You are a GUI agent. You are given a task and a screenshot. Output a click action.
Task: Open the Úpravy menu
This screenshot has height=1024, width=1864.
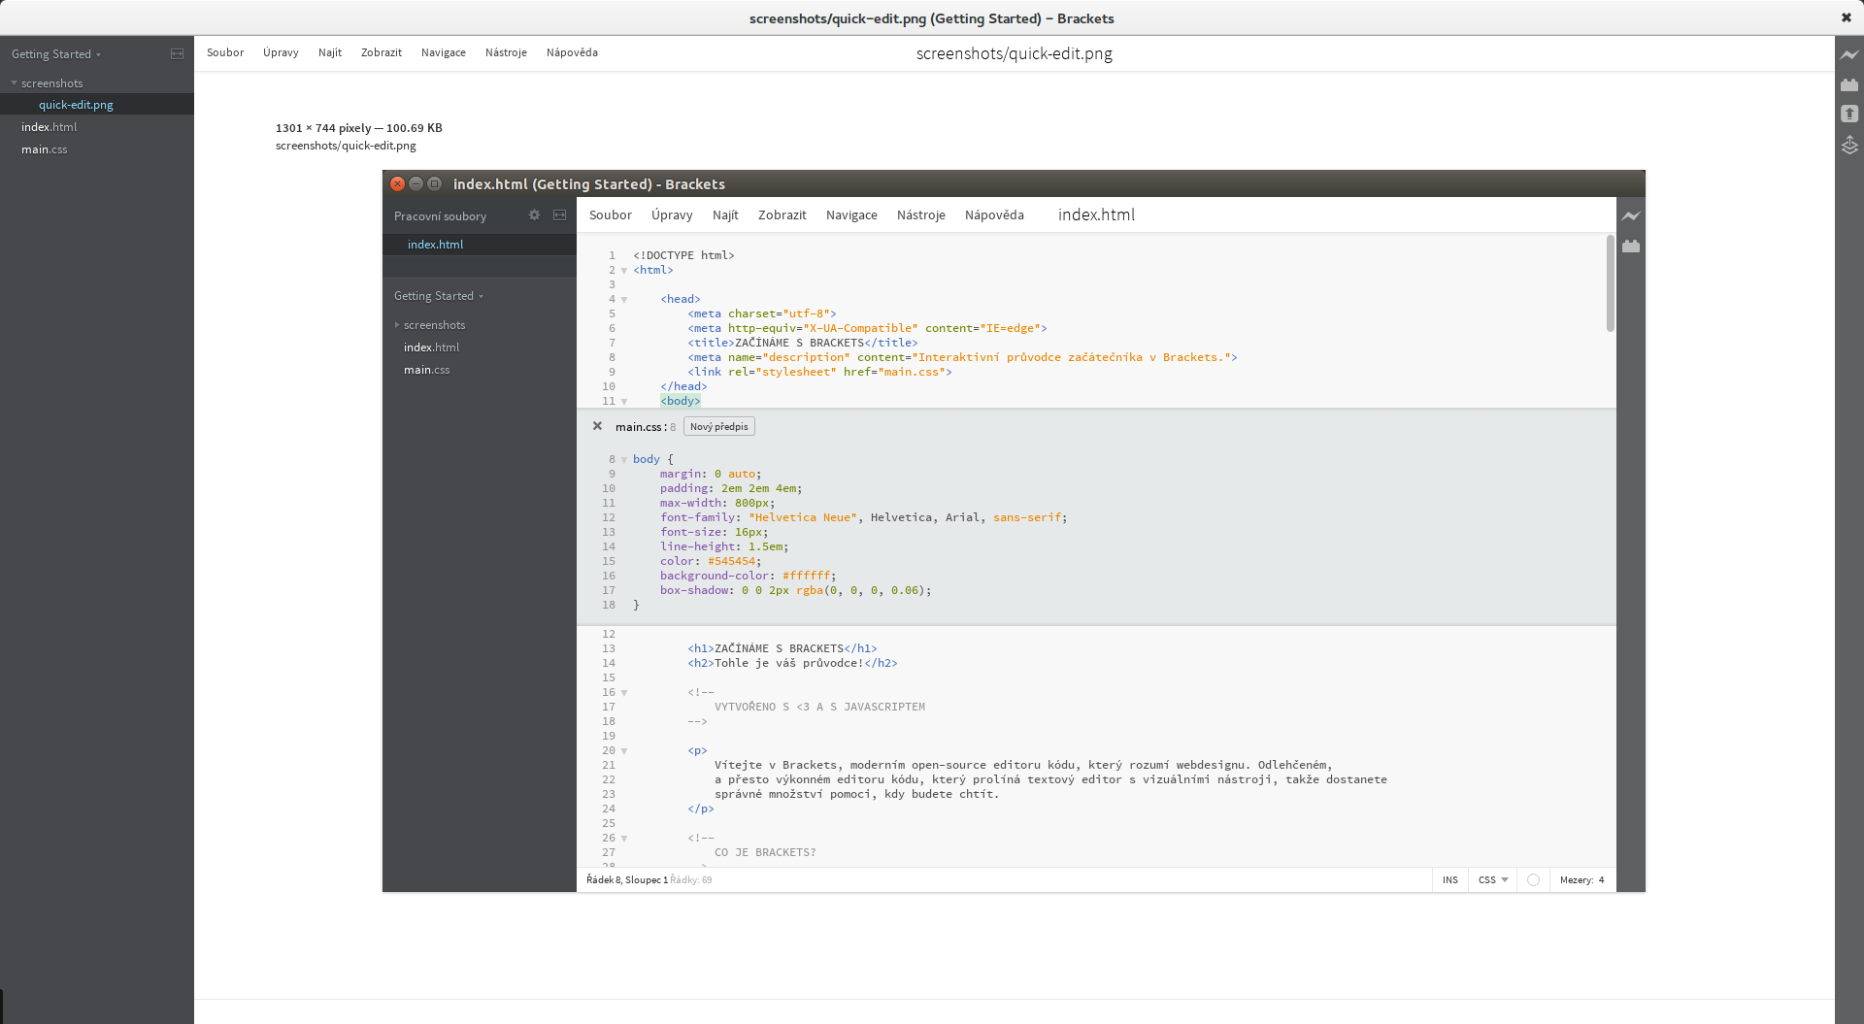point(281,52)
